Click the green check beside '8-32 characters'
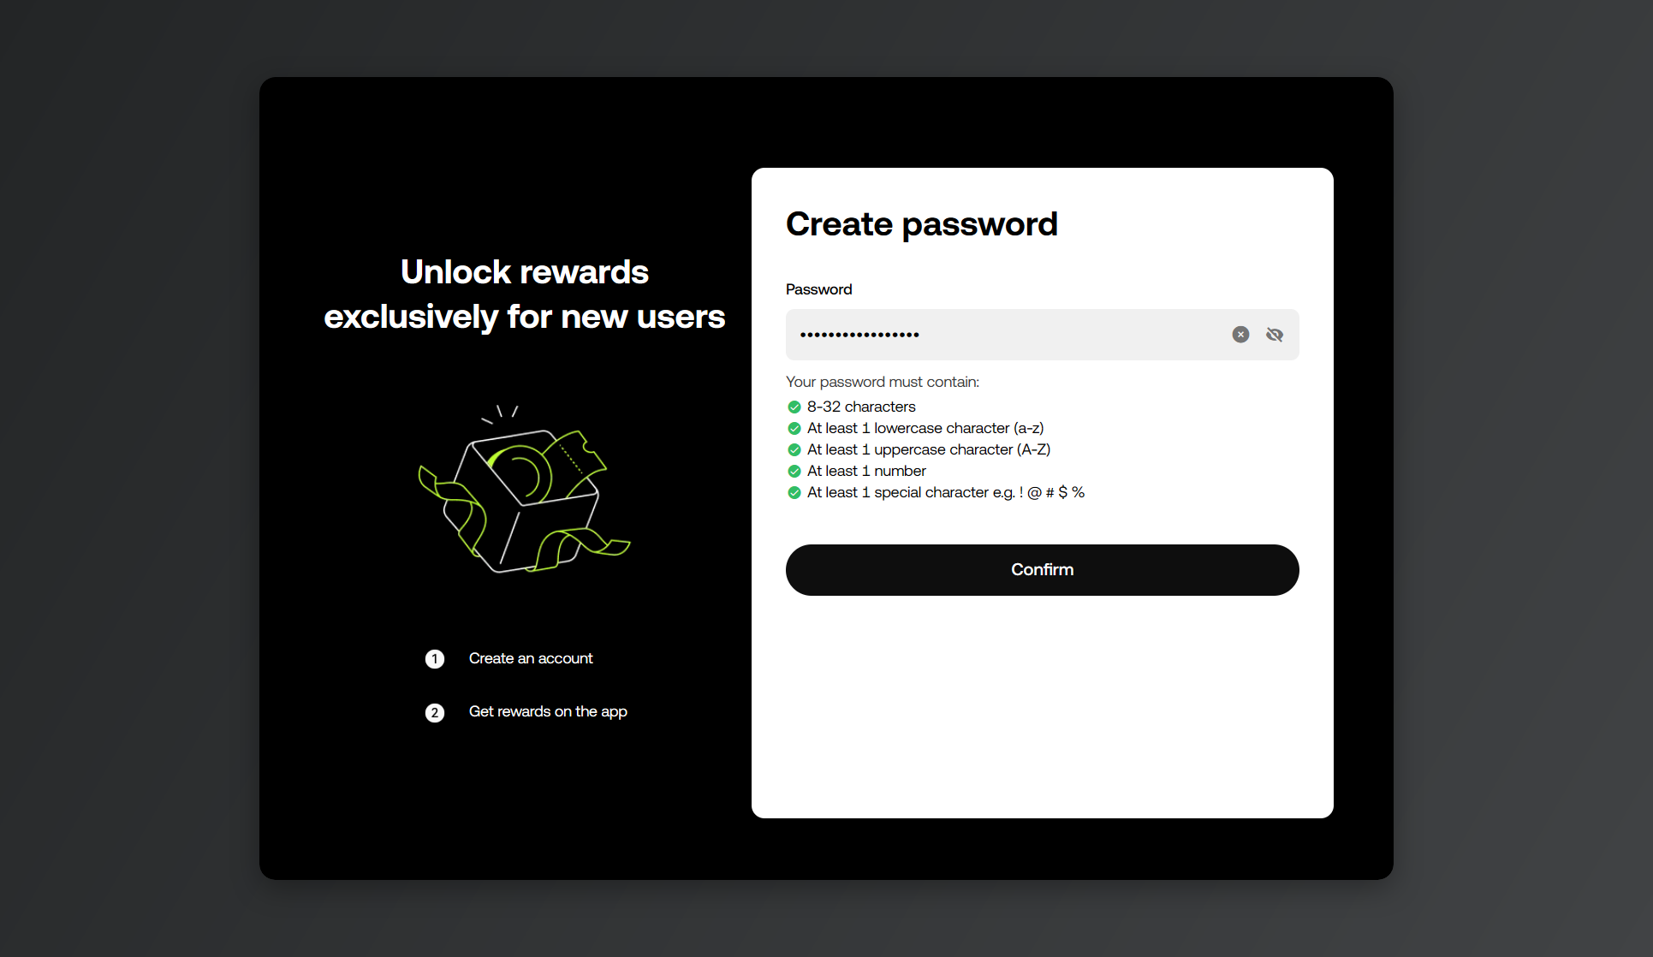Viewport: 1653px width, 957px height. pyautogui.click(x=794, y=407)
